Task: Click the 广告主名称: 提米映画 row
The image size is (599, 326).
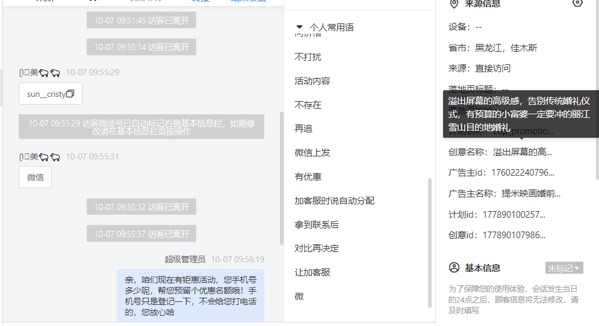Action: pos(504,194)
